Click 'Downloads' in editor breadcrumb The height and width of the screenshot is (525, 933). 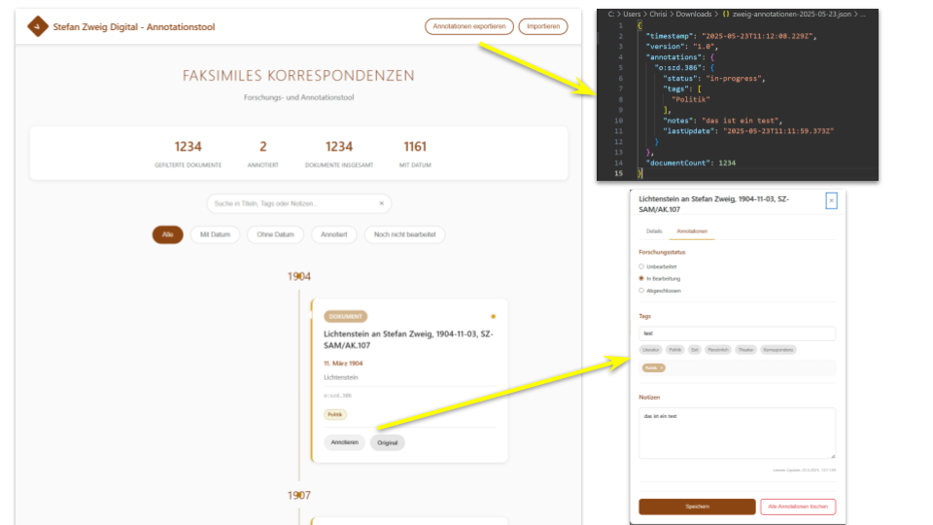693,14
